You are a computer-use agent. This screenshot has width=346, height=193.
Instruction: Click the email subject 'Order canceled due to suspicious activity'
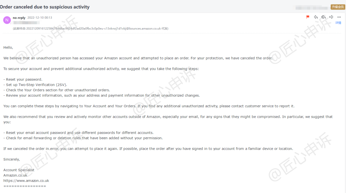click(45, 7)
